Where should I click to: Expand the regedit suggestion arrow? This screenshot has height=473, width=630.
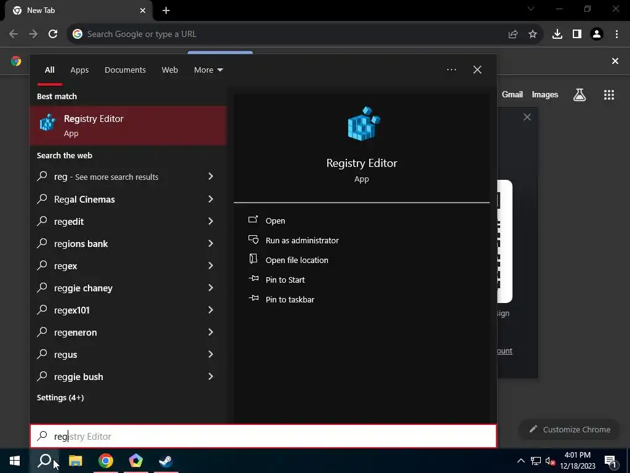click(x=210, y=221)
